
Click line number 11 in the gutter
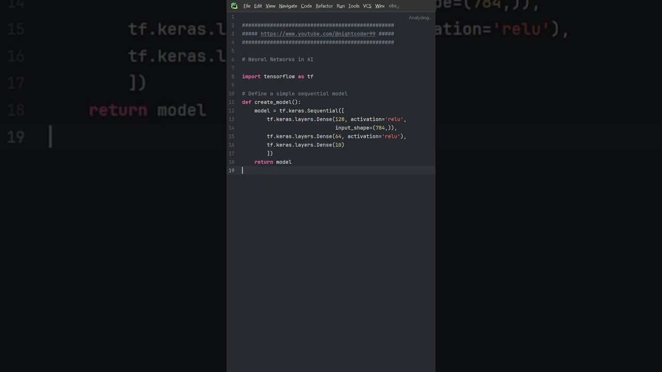tap(232, 102)
